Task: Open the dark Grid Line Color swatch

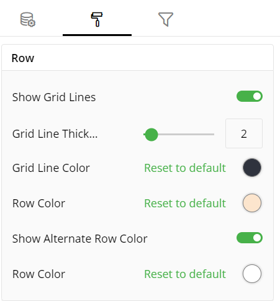Action: click(x=252, y=168)
